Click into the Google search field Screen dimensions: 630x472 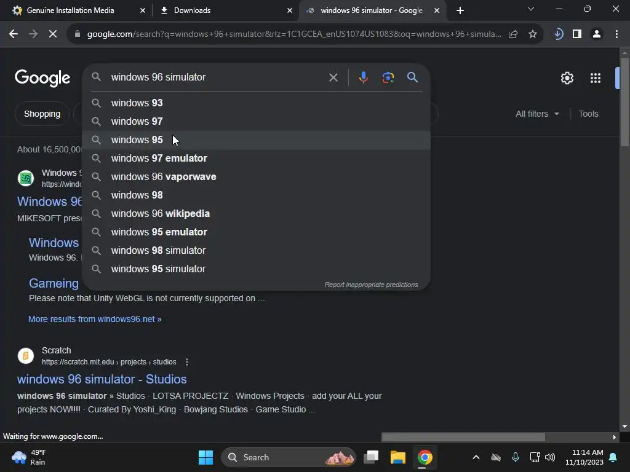[x=217, y=77]
